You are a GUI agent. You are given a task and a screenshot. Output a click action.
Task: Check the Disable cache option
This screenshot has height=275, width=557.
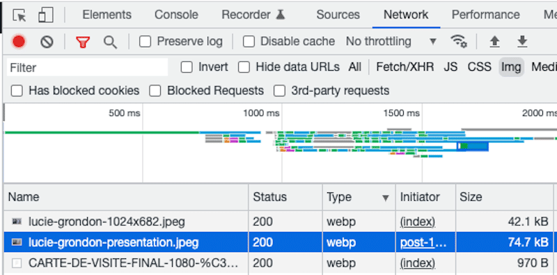(x=249, y=42)
